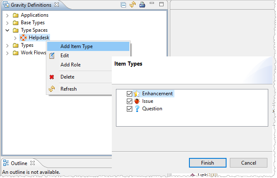Expand the Applications folder
Viewport: 277px width, 178px height.
[x=8, y=15]
